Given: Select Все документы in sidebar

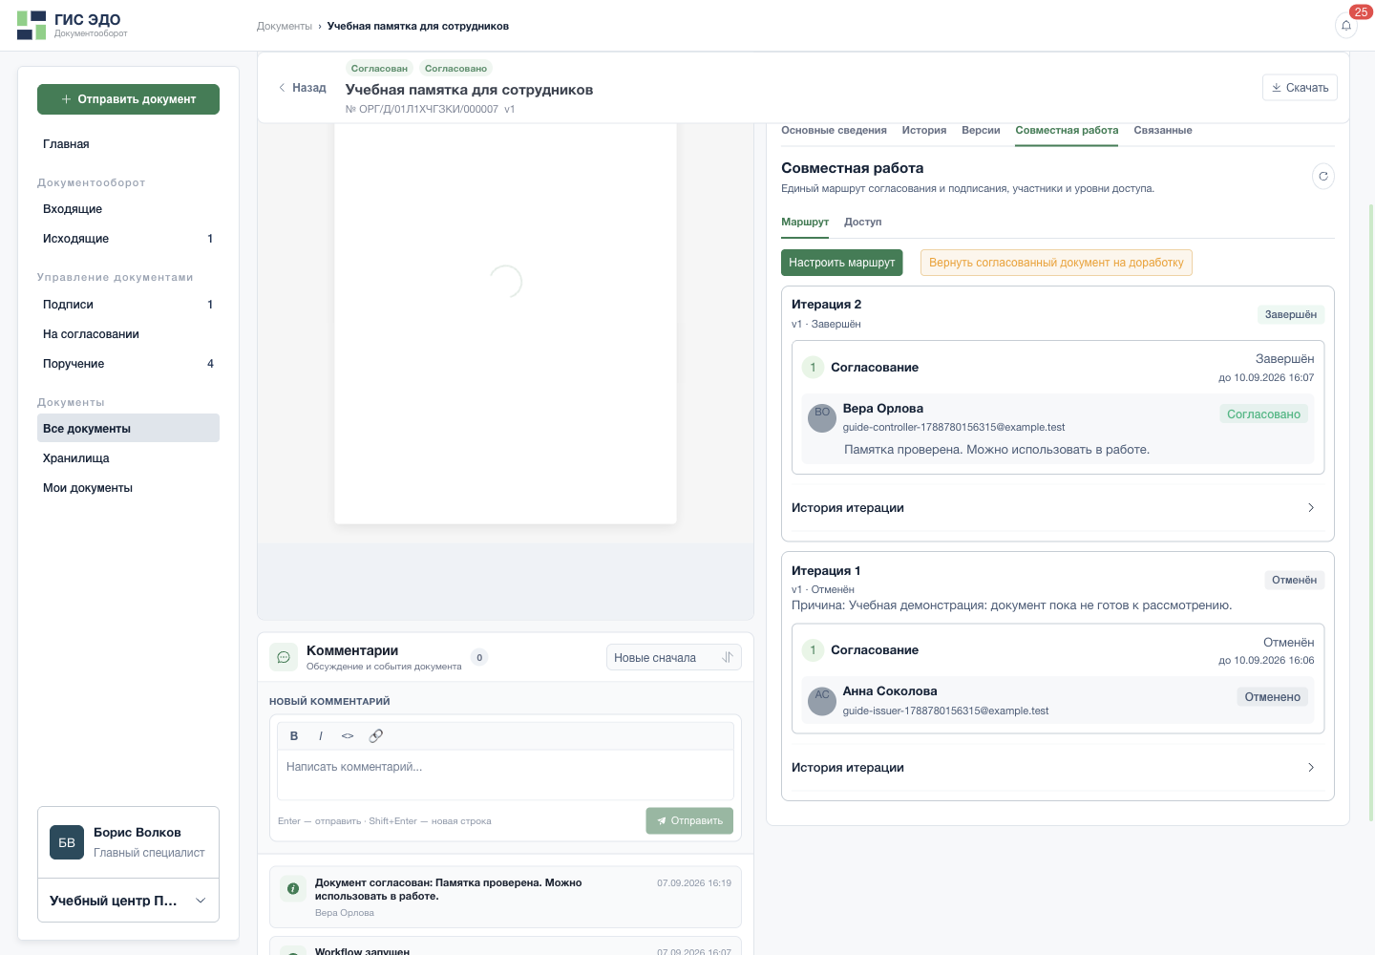Looking at the screenshot, I should (x=128, y=429).
